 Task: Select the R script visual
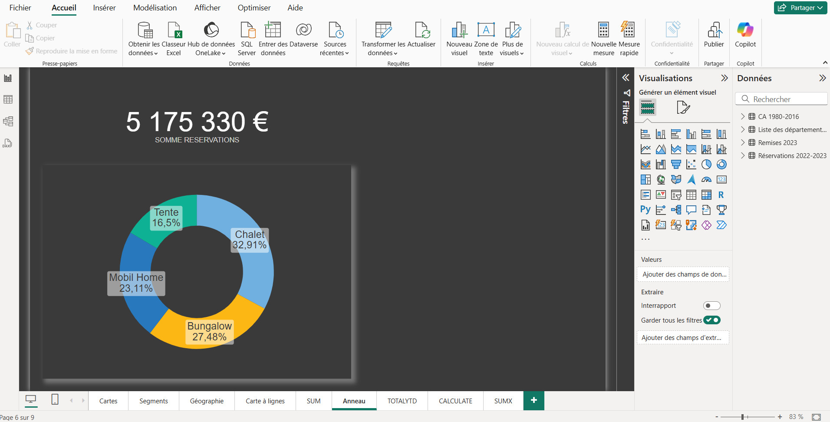721,195
